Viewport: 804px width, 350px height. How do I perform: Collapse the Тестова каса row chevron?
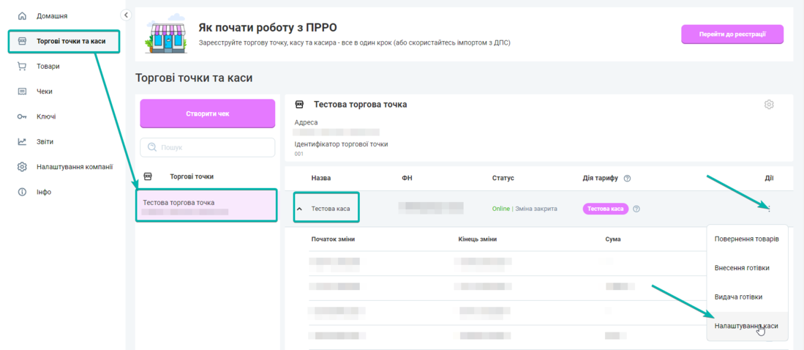(x=299, y=209)
